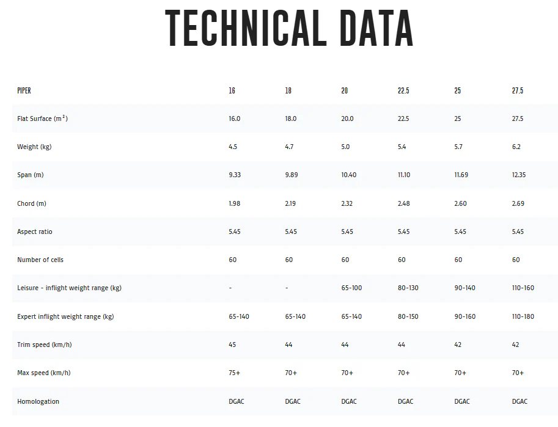Select the Chord (m) row label
The height and width of the screenshot is (427, 558).
pyautogui.click(x=32, y=203)
